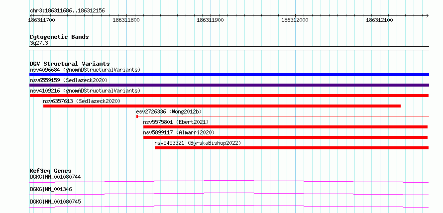Click the right arrow at ruler end

tap(427, 15)
